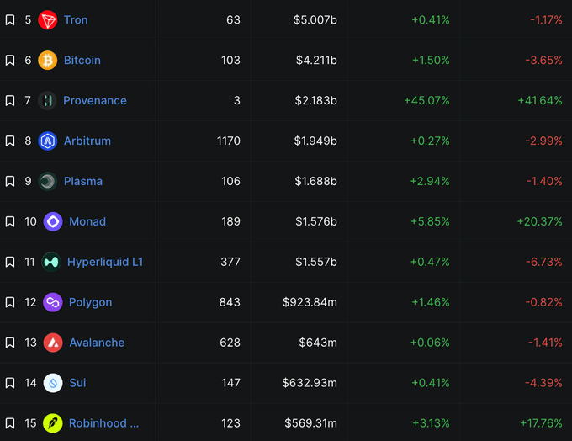Select Avalanche TVL value $643m
Image resolution: width=572 pixels, height=441 pixels.
point(318,343)
